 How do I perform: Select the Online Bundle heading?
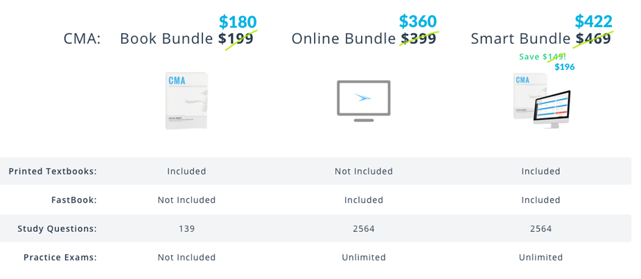(343, 39)
